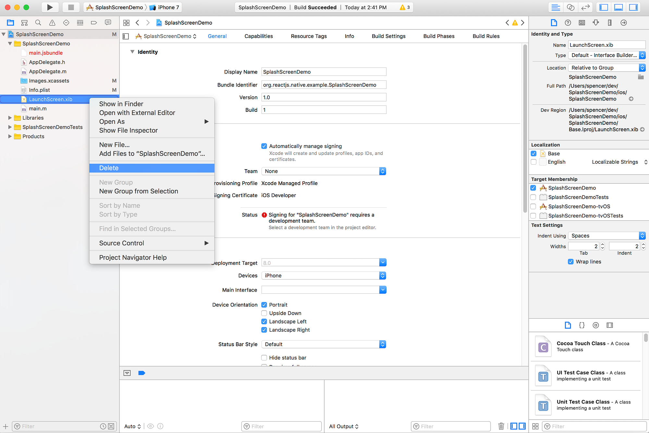Uncheck Automatically manage signing
The image size is (649, 433).
[264, 146]
